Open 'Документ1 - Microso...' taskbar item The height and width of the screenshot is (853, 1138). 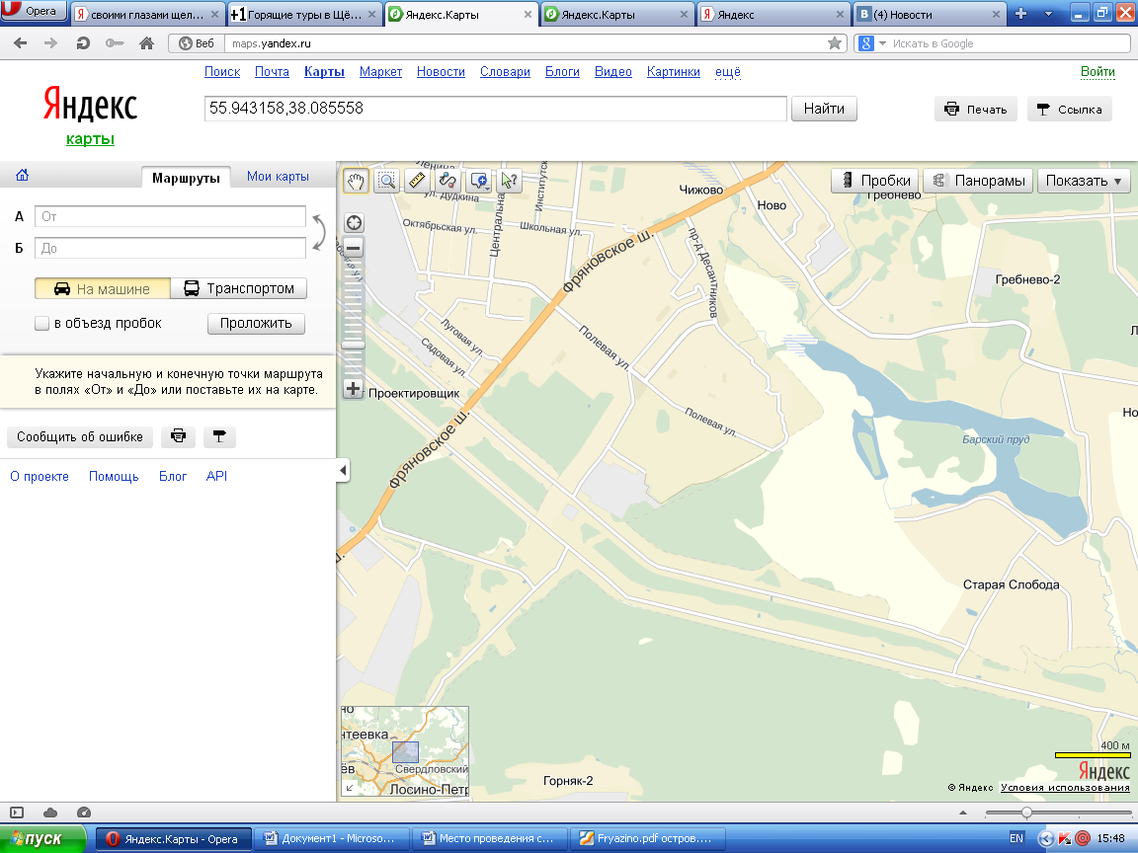coord(332,838)
